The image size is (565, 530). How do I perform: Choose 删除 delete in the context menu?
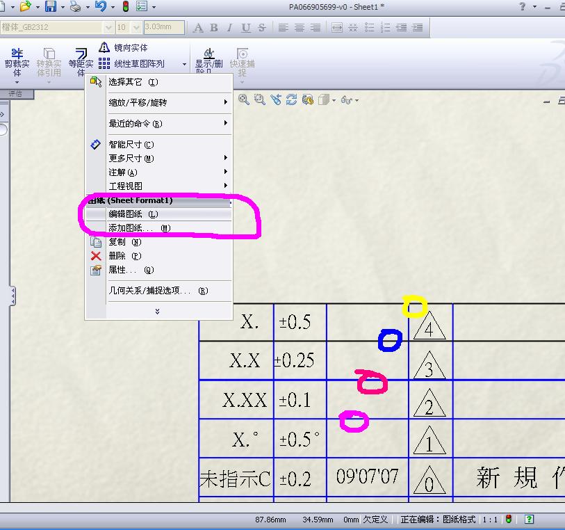click(158, 256)
